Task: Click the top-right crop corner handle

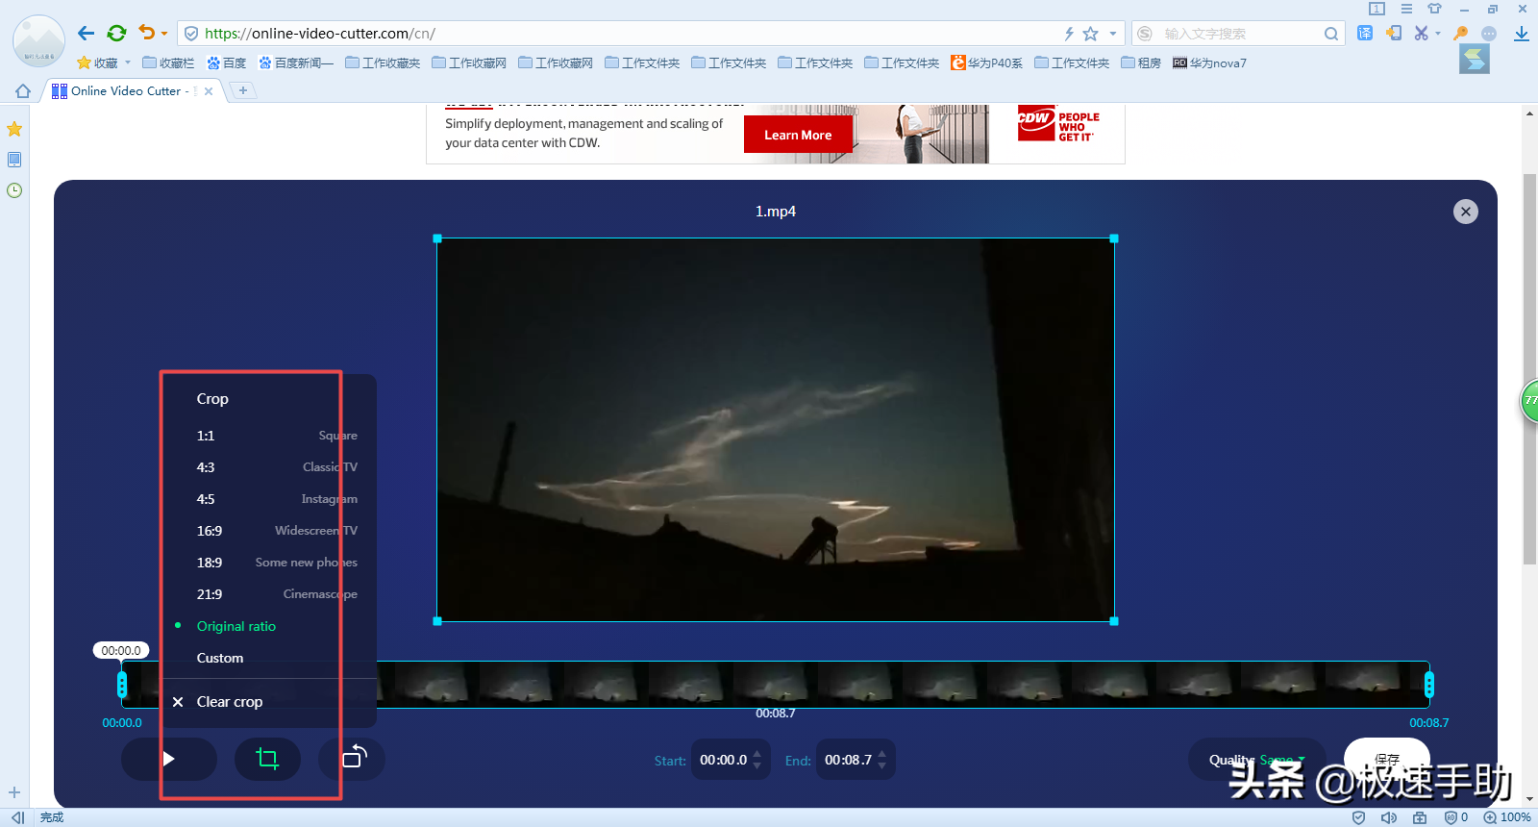Action: coord(1114,238)
